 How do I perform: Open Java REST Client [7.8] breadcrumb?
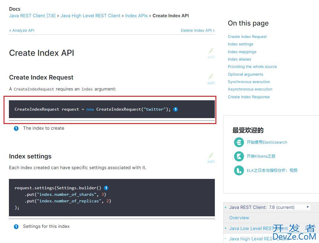click(32, 16)
